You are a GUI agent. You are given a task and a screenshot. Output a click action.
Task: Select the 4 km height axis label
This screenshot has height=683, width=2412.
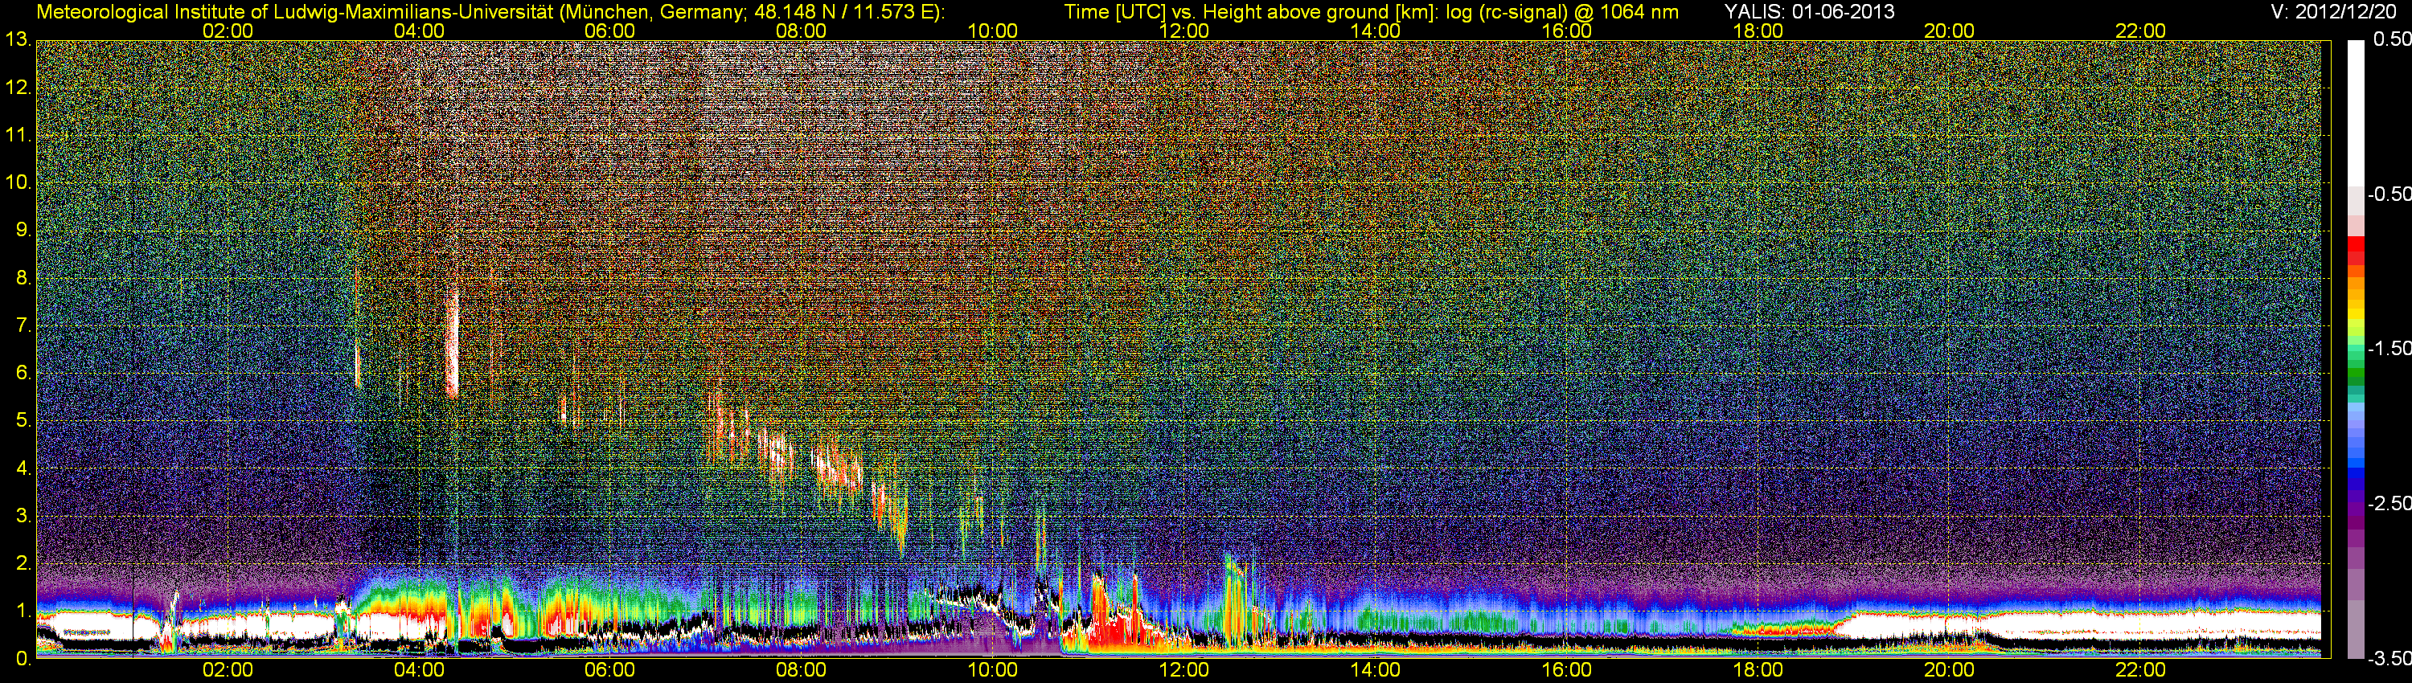pos(23,468)
